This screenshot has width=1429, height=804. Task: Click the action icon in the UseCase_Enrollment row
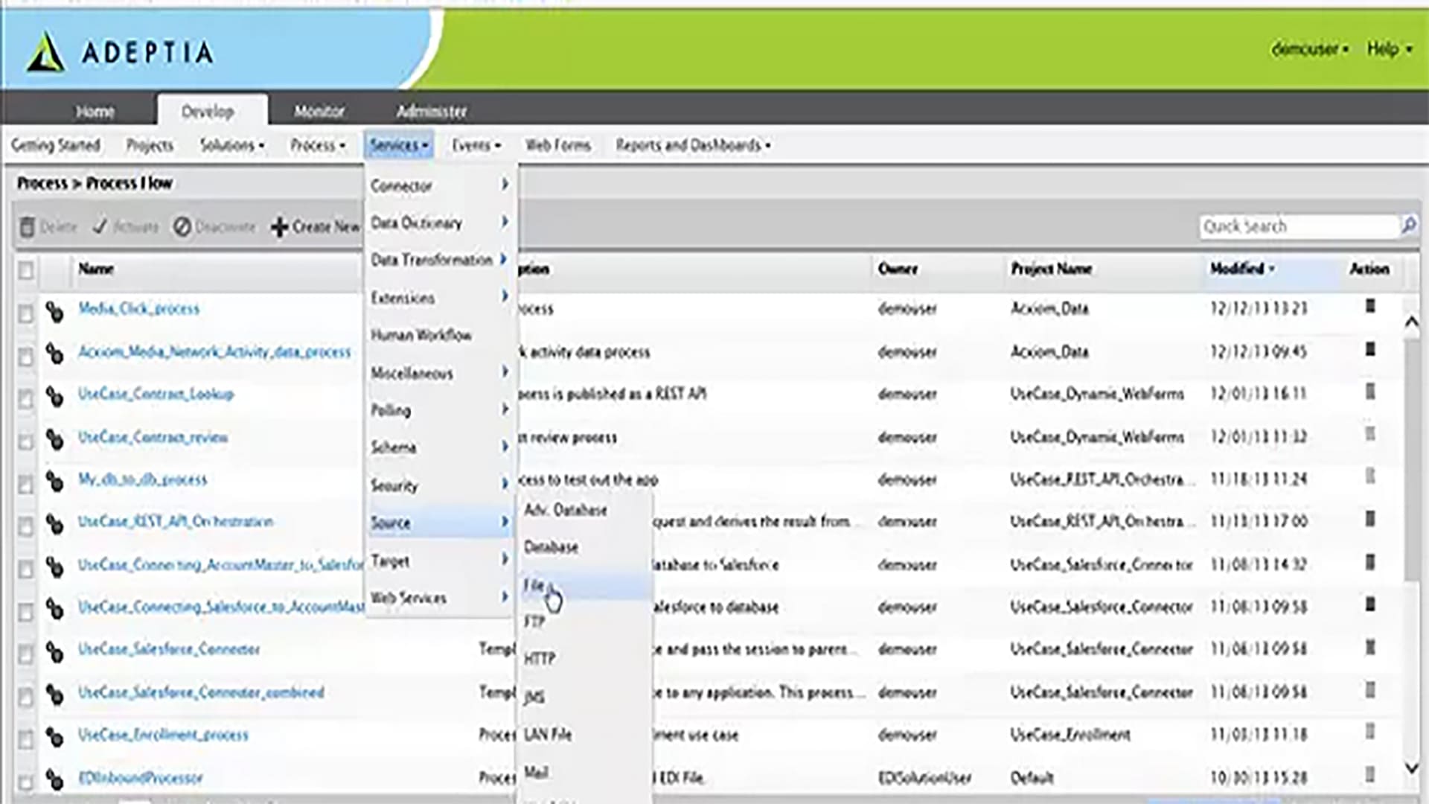pyautogui.click(x=1369, y=733)
